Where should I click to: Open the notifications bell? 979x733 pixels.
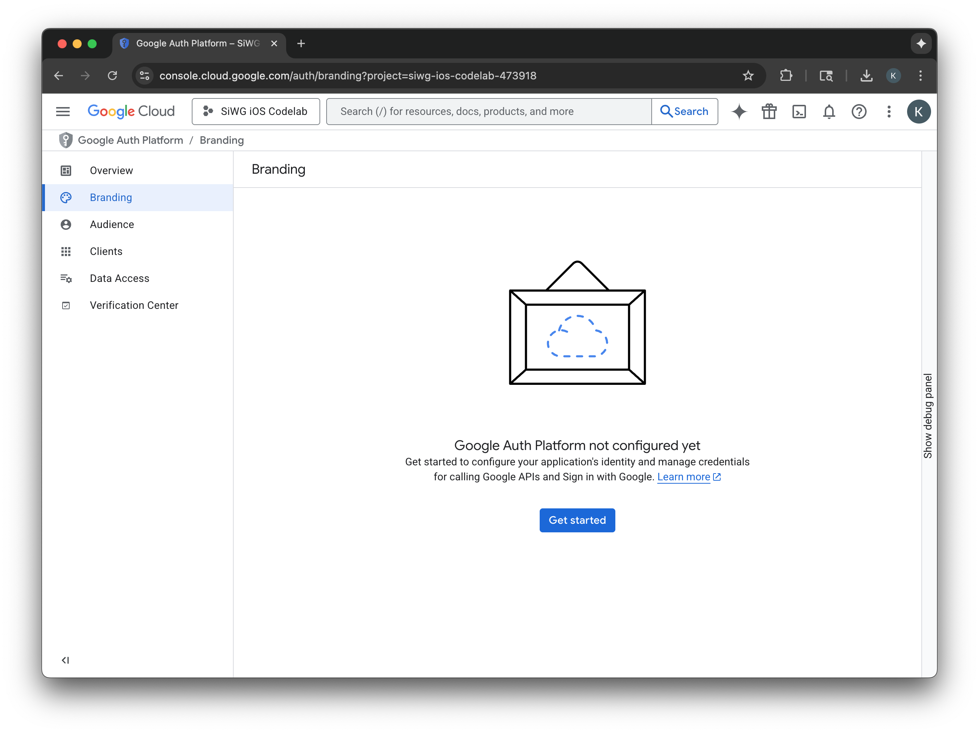coord(828,112)
